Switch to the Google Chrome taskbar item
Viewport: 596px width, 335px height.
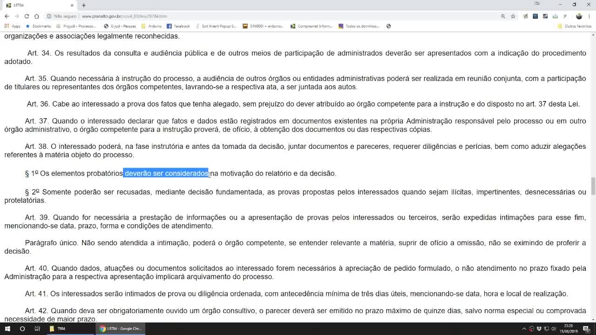click(x=120, y=328)
